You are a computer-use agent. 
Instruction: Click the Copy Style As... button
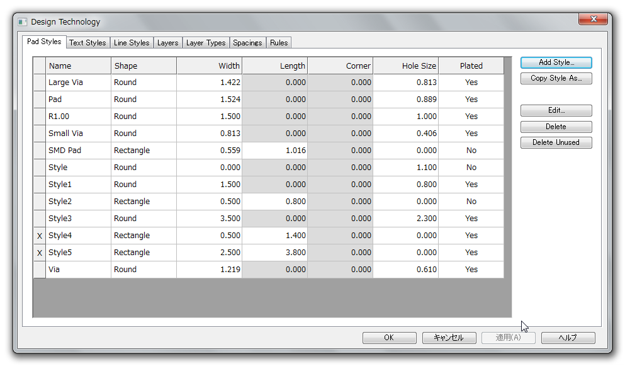556,79
